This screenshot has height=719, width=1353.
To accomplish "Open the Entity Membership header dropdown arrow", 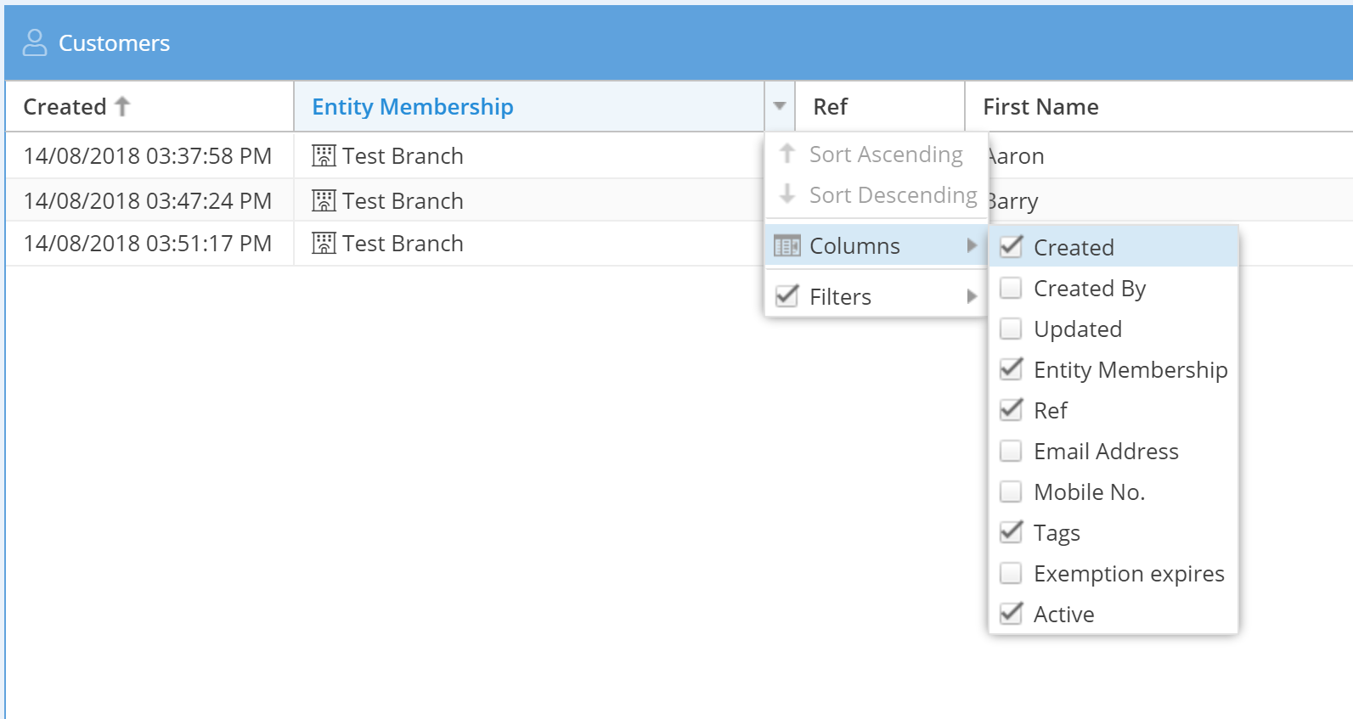I will 780,107.
